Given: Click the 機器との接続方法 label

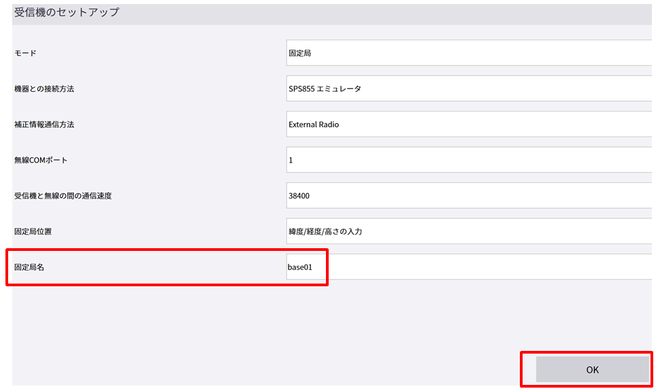Looking at the screenshot, I should (44, 89).
